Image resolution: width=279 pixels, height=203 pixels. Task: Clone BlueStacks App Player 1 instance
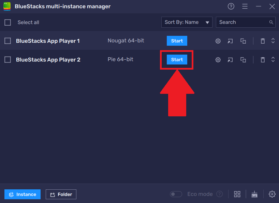(x=243, y=41)
